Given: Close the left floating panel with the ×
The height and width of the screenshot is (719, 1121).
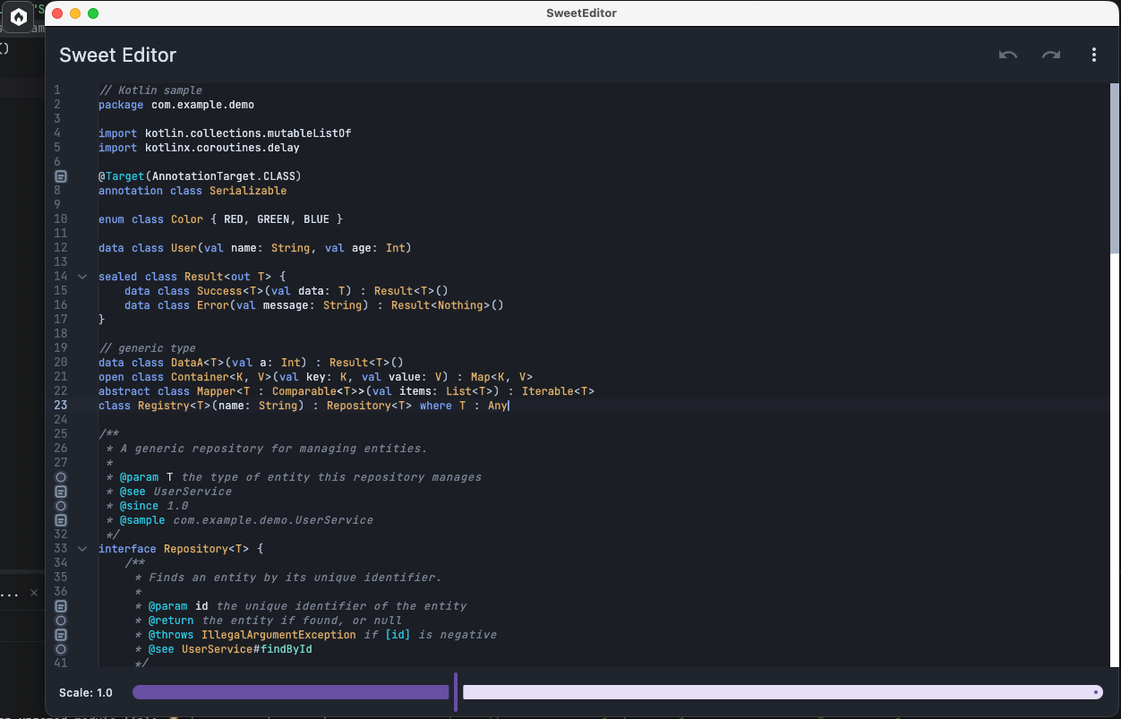Looking at the screenshot, I should [34, 593].
